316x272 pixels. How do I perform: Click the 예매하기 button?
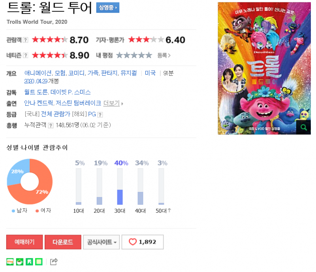click(x=24, y=242)
